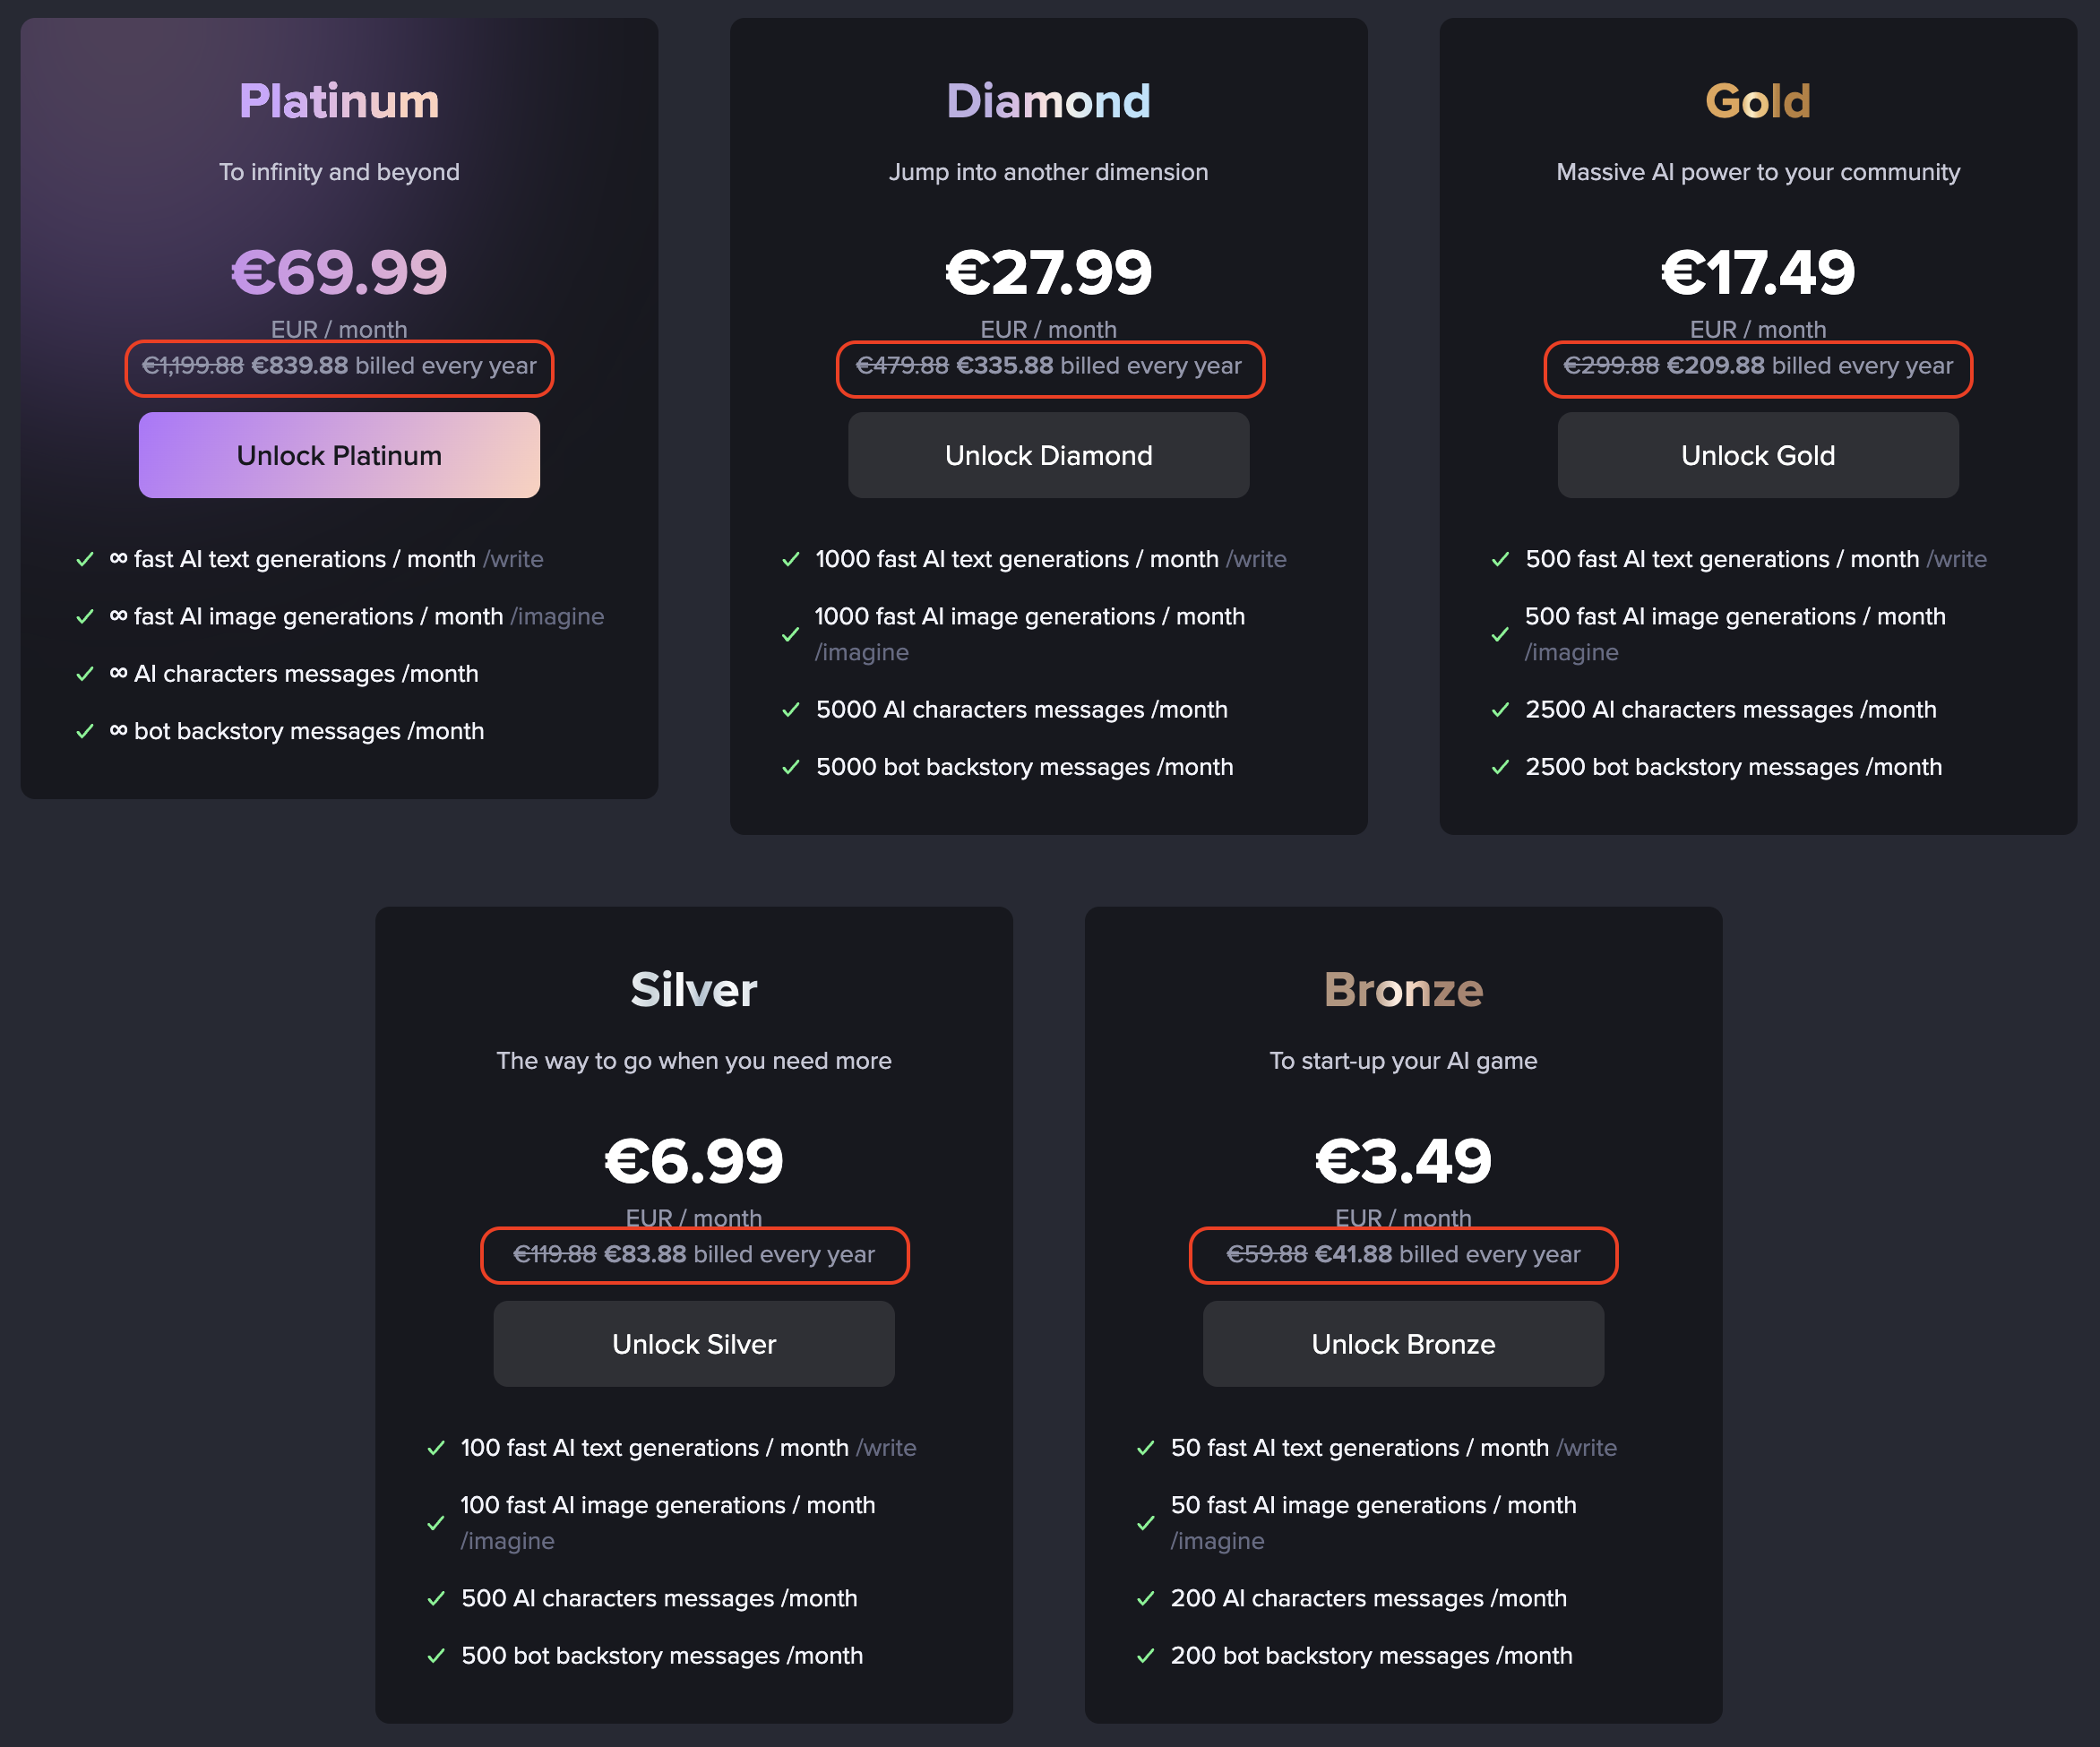
Task: Click the checkmark beside 1000 fast AI image generations
Action: point(792,634)
